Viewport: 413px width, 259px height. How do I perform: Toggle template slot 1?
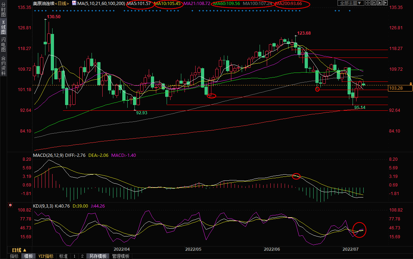[x=74, y=256]
